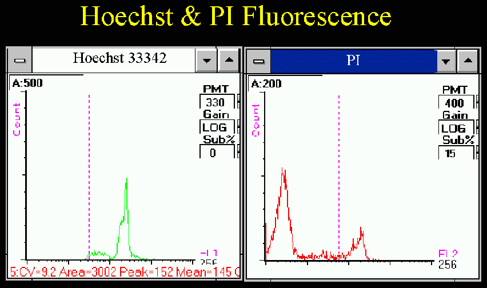Click the A:500 scale label

(x=27, y=83)
